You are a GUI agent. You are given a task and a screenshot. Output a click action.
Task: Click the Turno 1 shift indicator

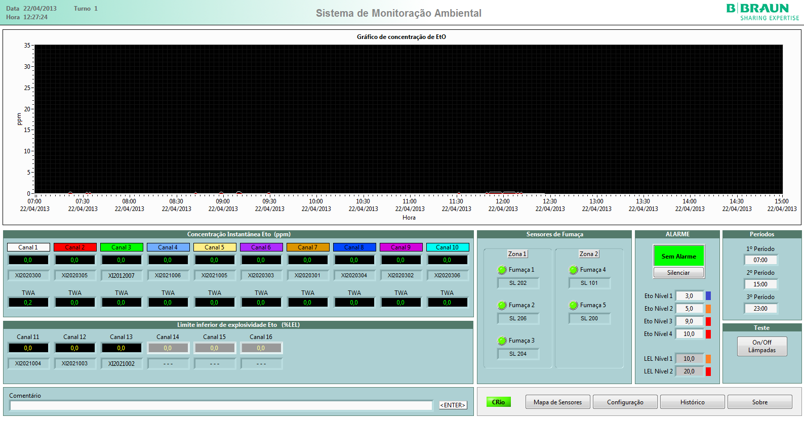[86, 9]
